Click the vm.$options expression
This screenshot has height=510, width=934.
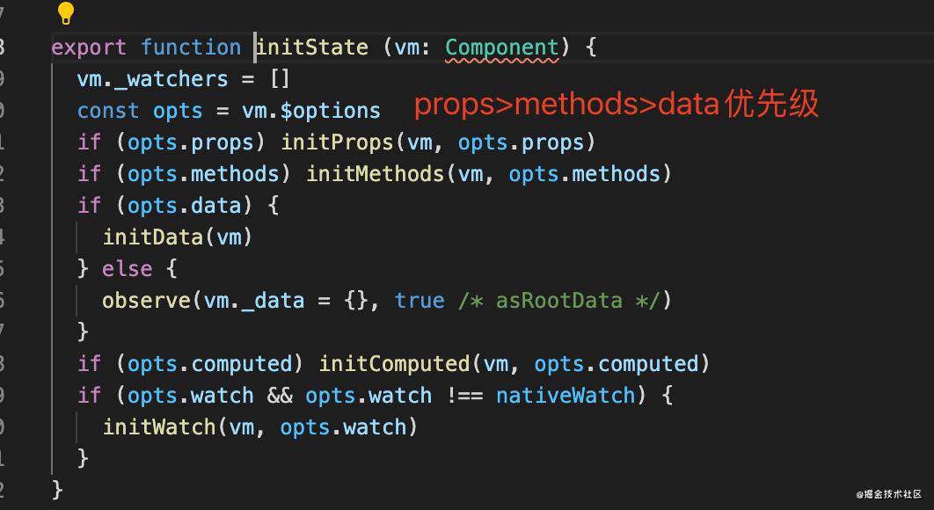pyautogui.click(x=311, y=111)
